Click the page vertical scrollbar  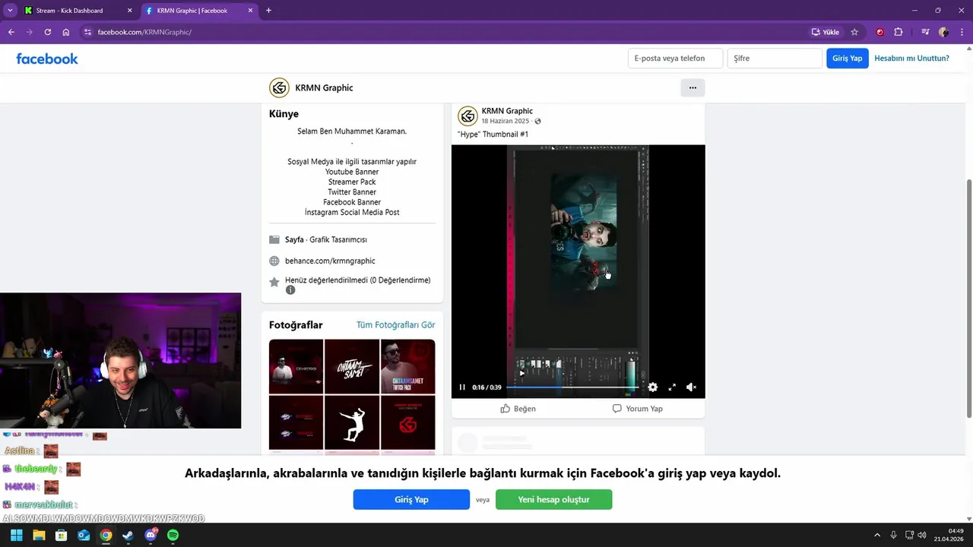click(968, 298)
